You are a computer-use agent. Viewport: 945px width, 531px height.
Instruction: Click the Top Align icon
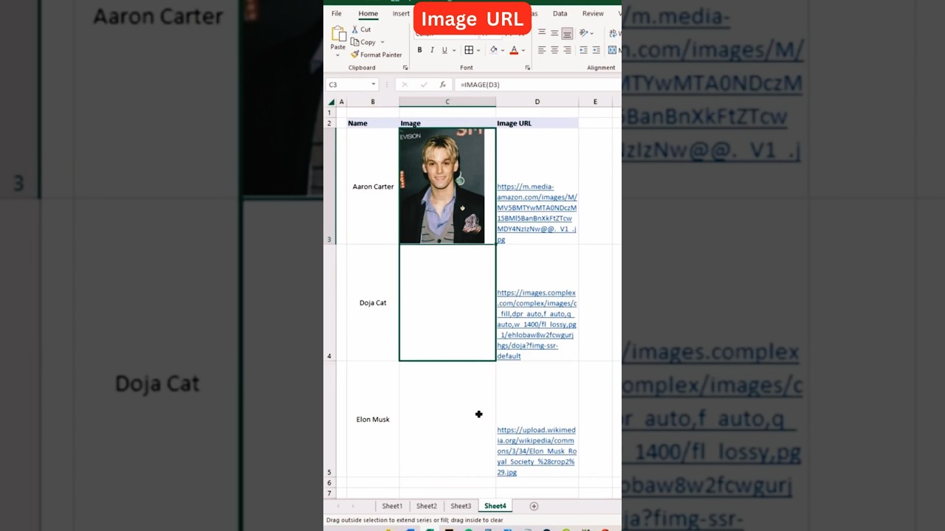pos(542,33)
